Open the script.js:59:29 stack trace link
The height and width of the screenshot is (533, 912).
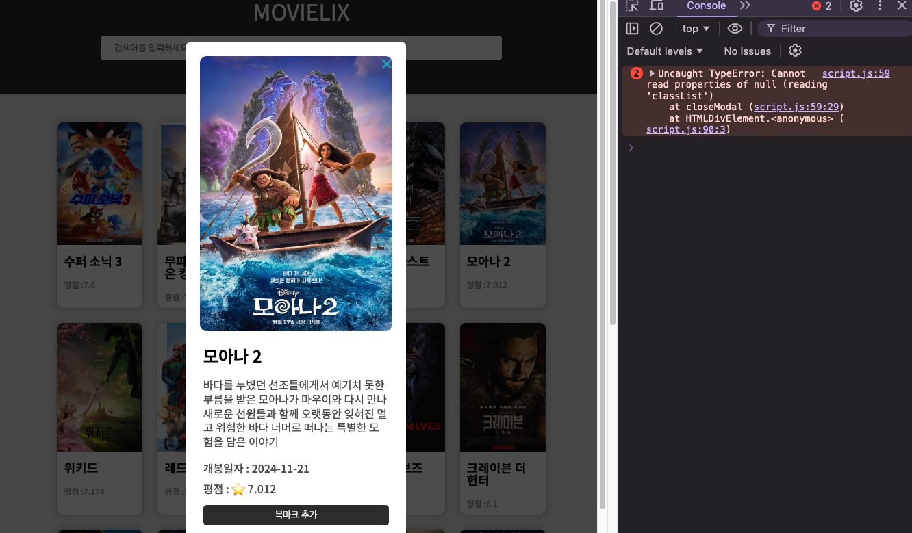click(x=797, y=107)
